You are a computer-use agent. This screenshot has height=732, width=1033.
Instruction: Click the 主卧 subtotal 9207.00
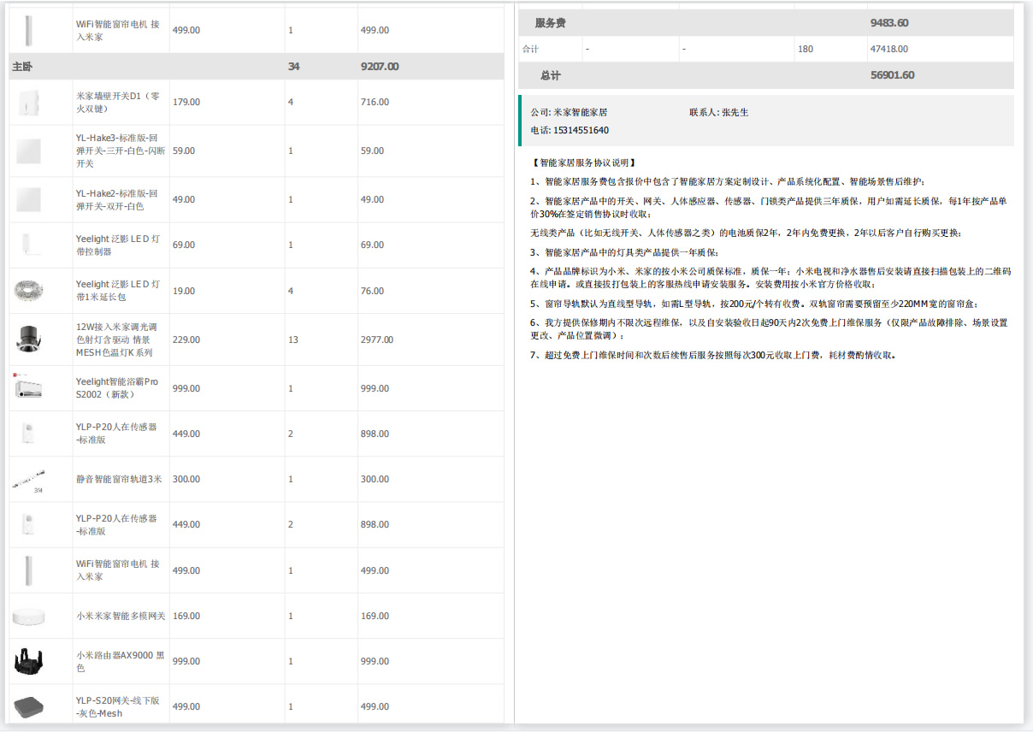[380, 67]
